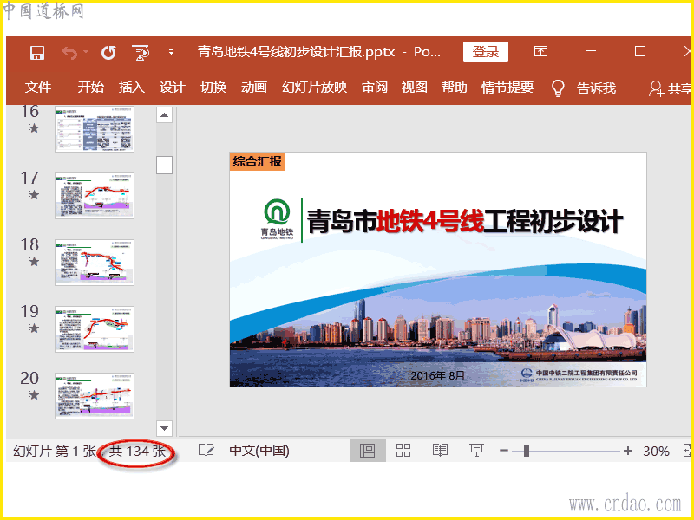694x520 pixels.
Task: Click the zoom slider handle
Action: pyautogui.click(x=527, y=451)
